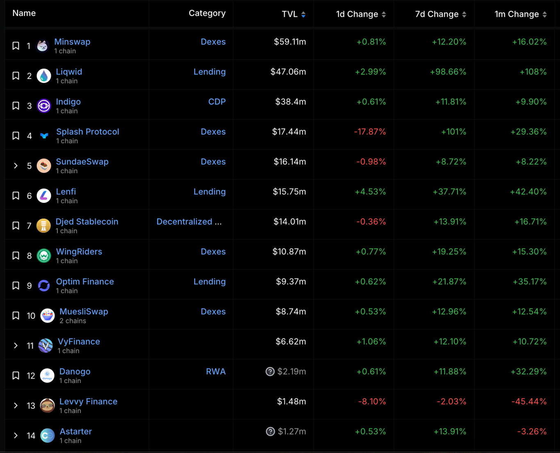Open the Splash Protocol page
The image size is (560, 453).
pos(88,132)
